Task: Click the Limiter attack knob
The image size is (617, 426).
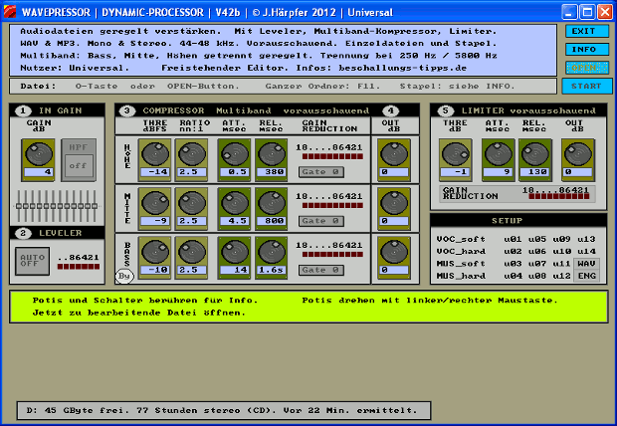Action: (499, 154)
